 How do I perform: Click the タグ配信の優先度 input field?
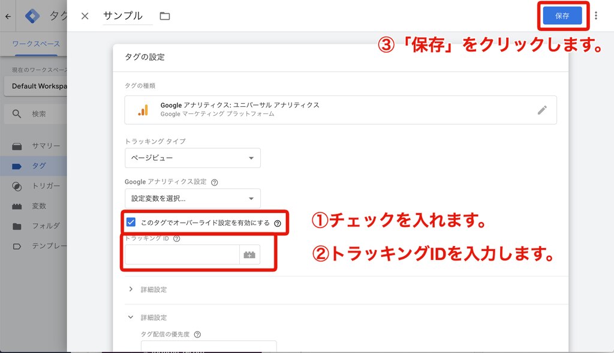click(209, 346)
